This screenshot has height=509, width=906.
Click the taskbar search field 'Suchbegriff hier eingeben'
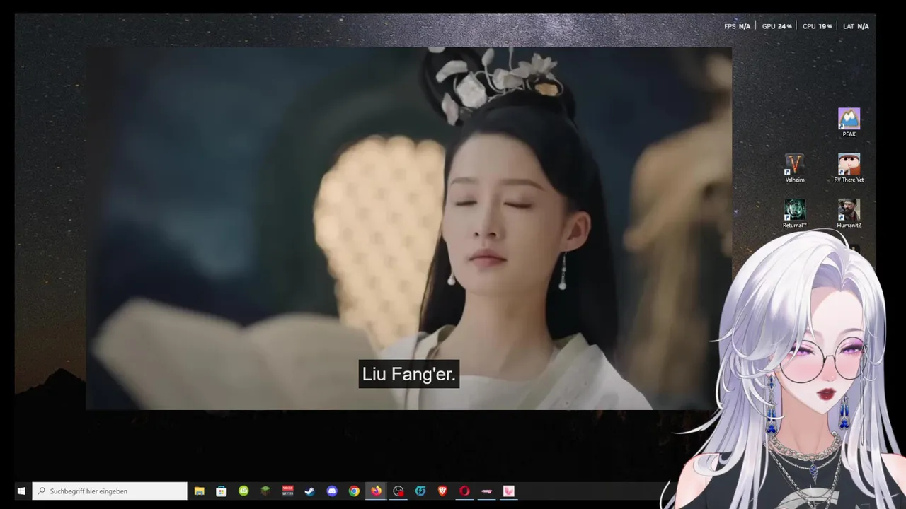coord(110,491)
